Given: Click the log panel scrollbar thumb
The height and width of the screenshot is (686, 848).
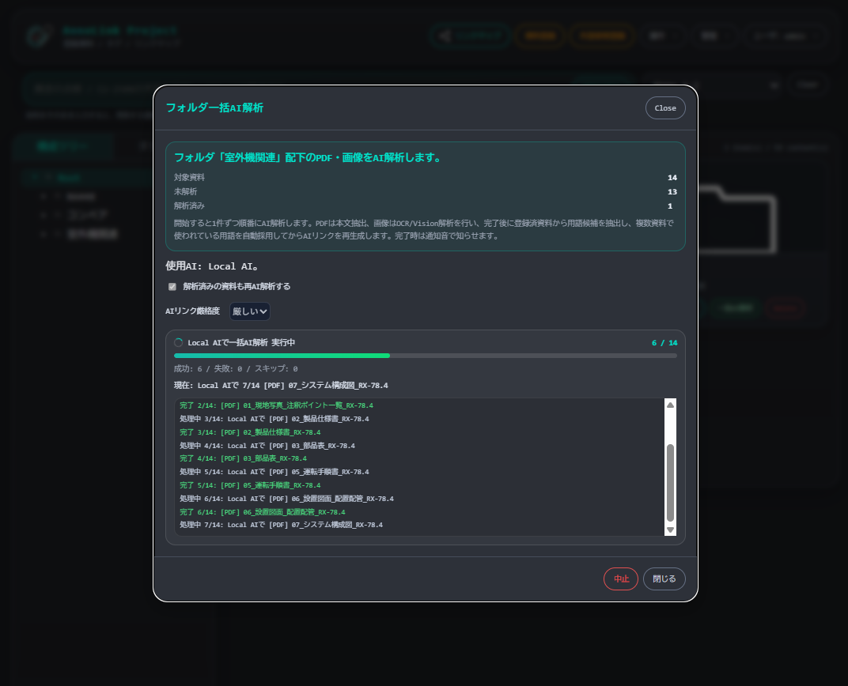Looking at the screenshot, I should click(x=670, y=482).
